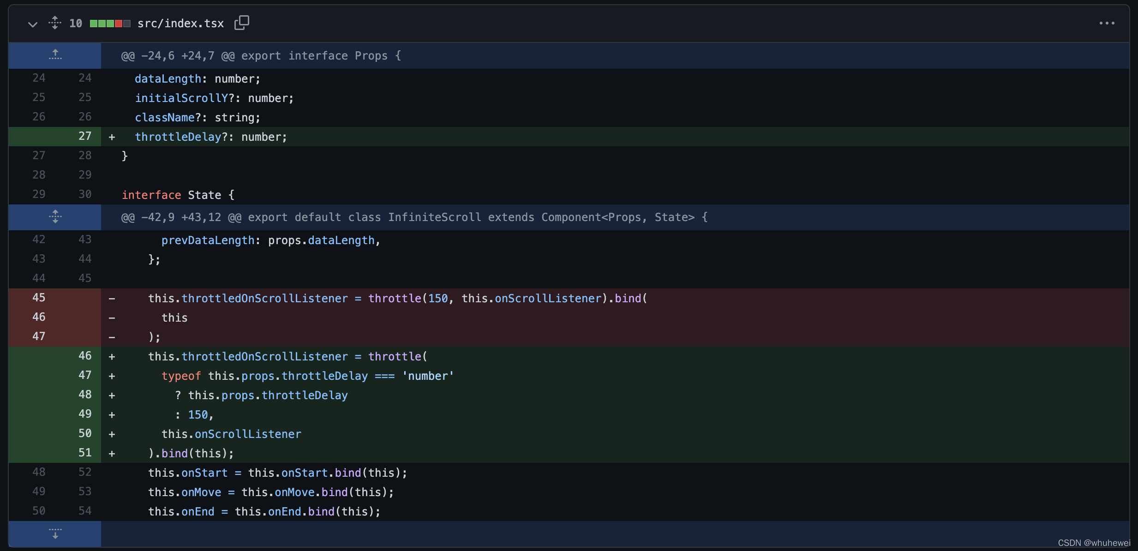Screen dimensions: 1138x551
Task: Click the typeof this.props.throttleDelay line
Action: [x=615, y=376]
